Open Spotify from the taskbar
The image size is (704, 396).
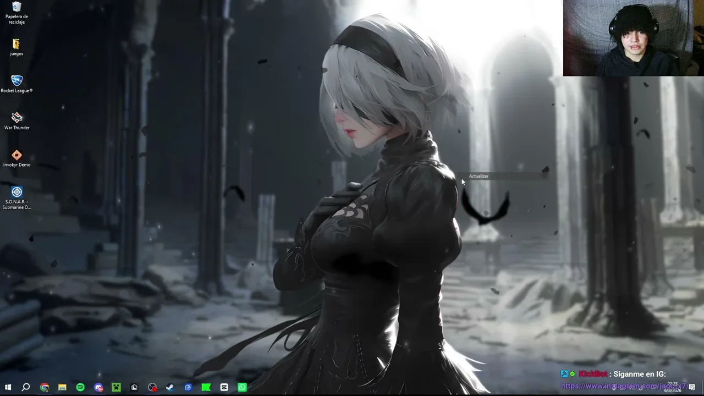tap(80, 387)
